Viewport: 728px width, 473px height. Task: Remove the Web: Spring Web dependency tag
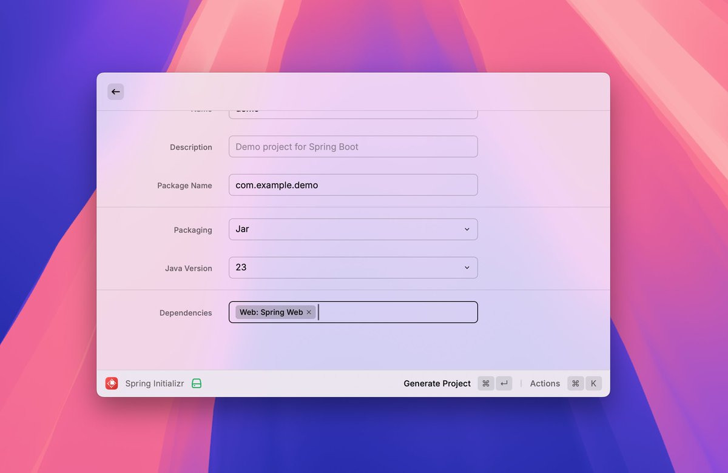coord(309,312)
